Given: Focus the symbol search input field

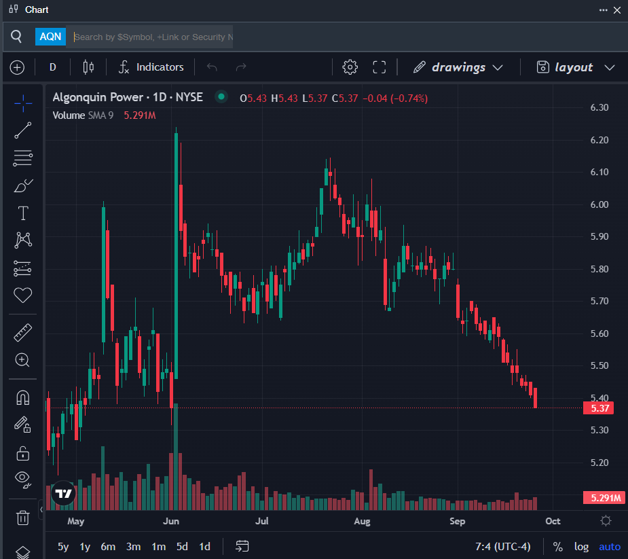Looking at the screenshot, I should [x=153, y=37].
